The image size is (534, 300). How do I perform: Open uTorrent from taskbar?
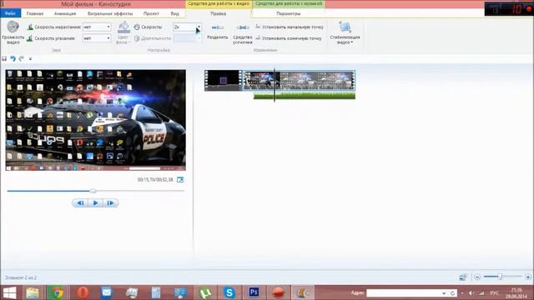pyautogui.click(x=205, y=292)
